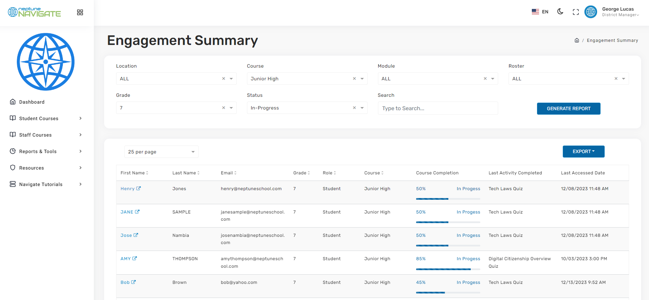
Task: Clear the Junior High course selection
Action: [354, 79]
